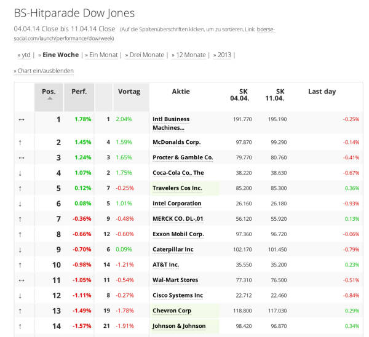Select the ytd period view

pyautogui.click(x=24, y=55)
